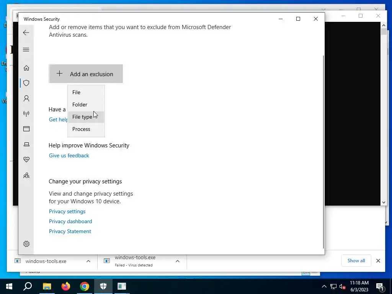Open Family options icon
392x294 pixels.
(26, 175)
